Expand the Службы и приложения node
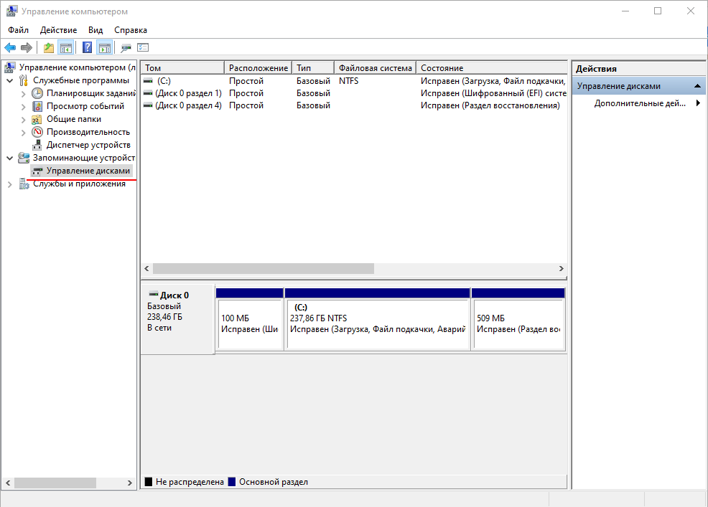 pos(9,184)
